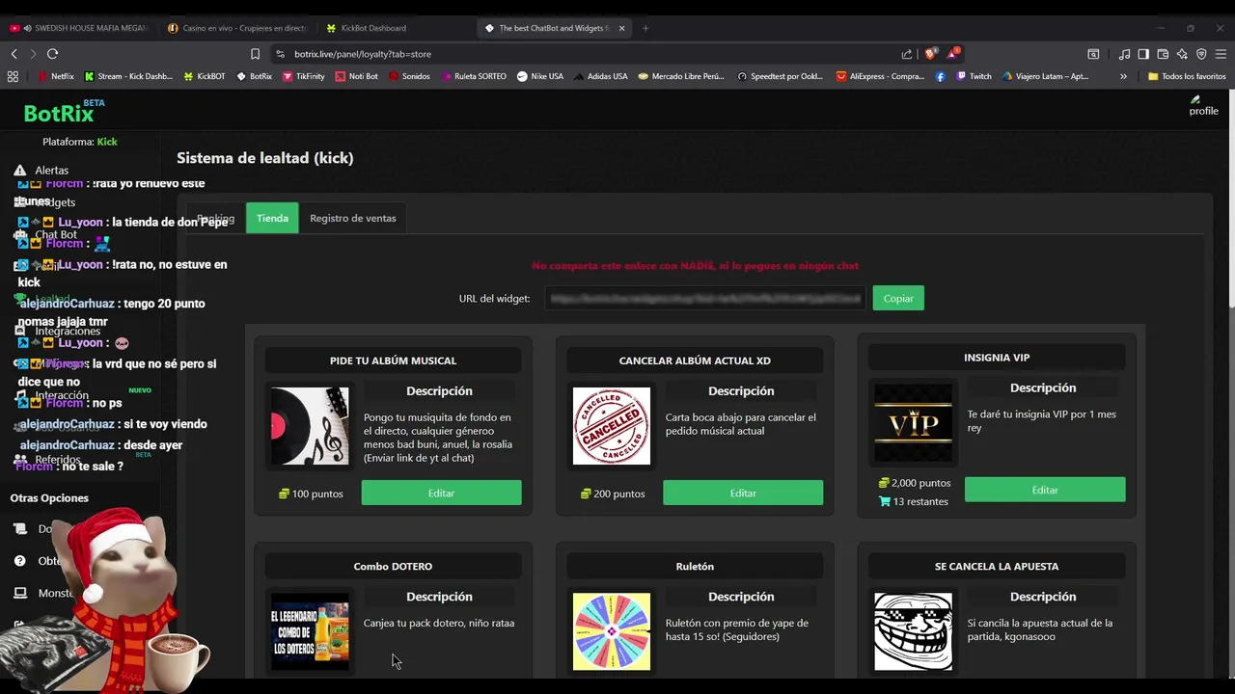Screen dimensions: 1235x694
Task: Open Integraciones in the sidebar
Action: [56, 331]
